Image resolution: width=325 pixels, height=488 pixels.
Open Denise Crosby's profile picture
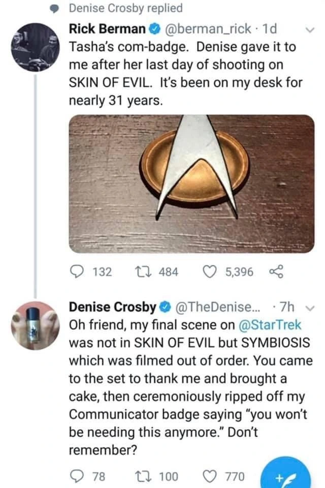pyautogui.click(x=35, y=325)
